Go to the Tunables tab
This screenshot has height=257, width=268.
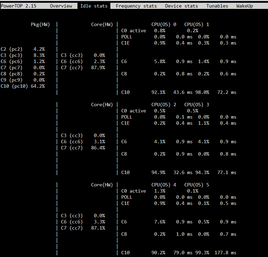coord(217,6)
